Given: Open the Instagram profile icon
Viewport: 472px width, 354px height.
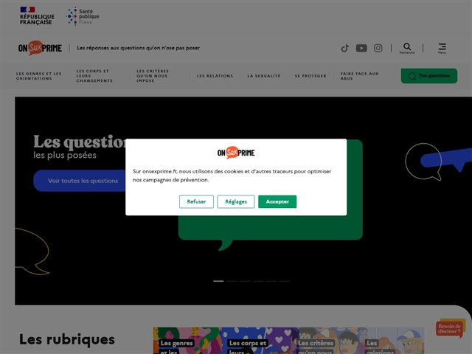Looking at the screenshot, I should point(378,48).
